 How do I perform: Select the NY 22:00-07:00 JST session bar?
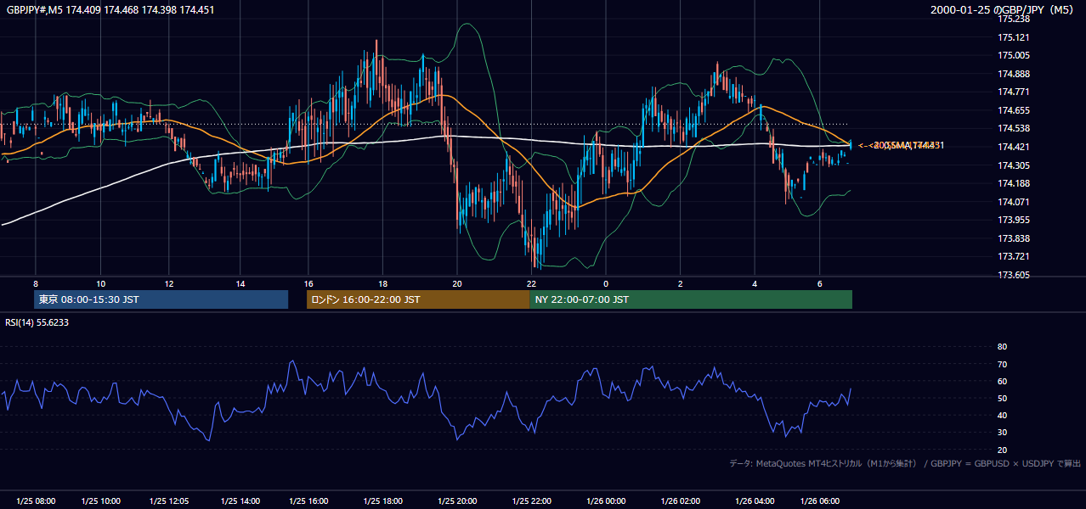coord(691,299)
